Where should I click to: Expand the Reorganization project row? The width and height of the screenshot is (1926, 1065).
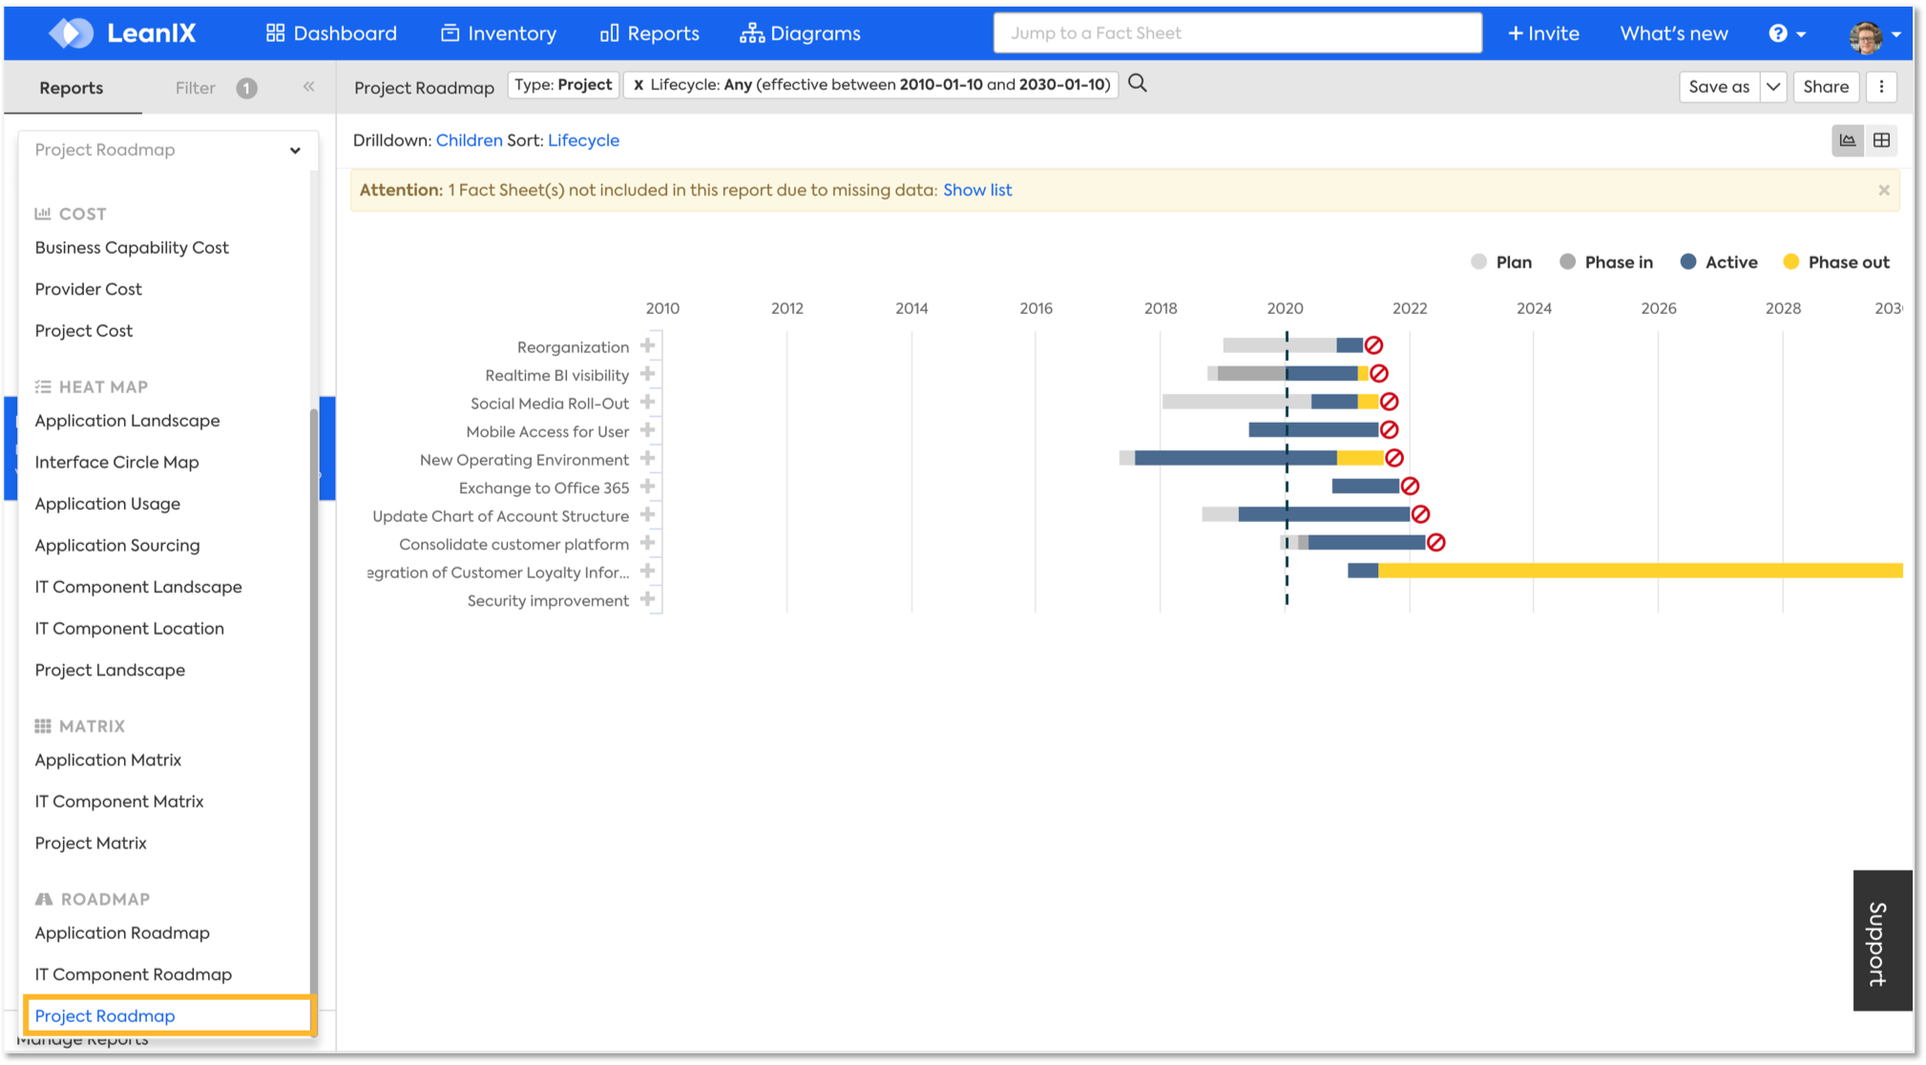(x=647, y=345)
